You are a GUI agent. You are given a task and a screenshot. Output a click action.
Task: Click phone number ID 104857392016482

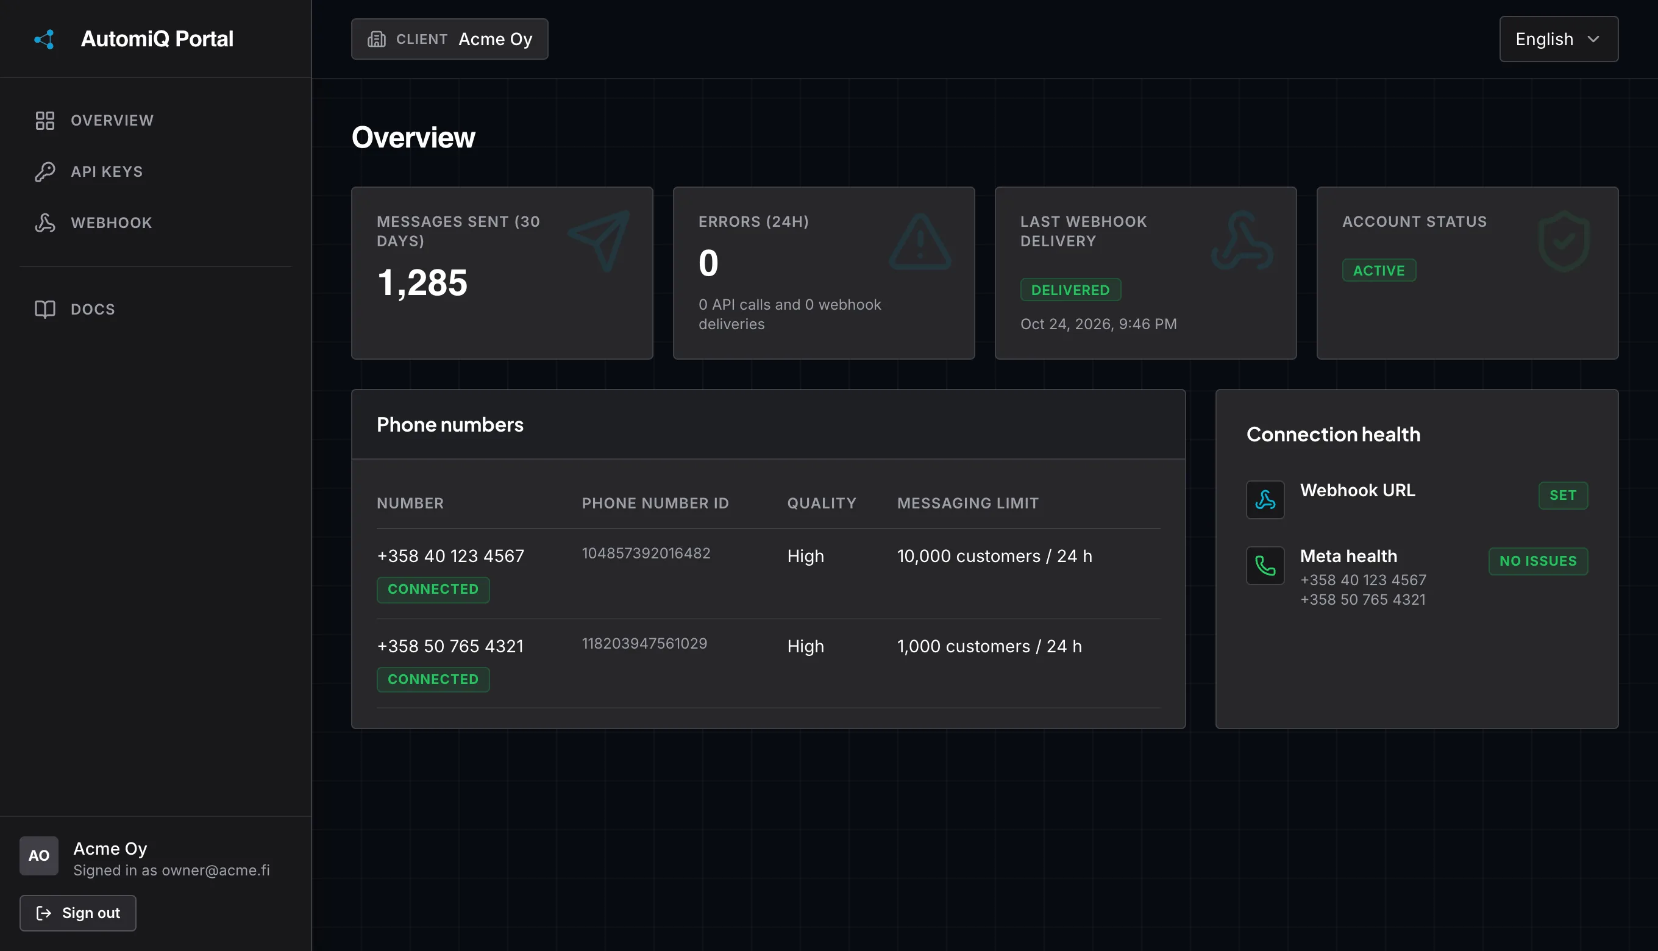646,554
